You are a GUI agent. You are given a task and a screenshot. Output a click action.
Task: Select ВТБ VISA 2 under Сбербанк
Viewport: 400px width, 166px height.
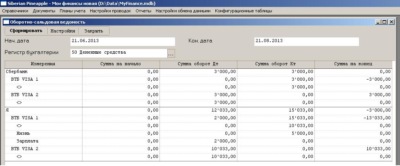pos(199,95)
